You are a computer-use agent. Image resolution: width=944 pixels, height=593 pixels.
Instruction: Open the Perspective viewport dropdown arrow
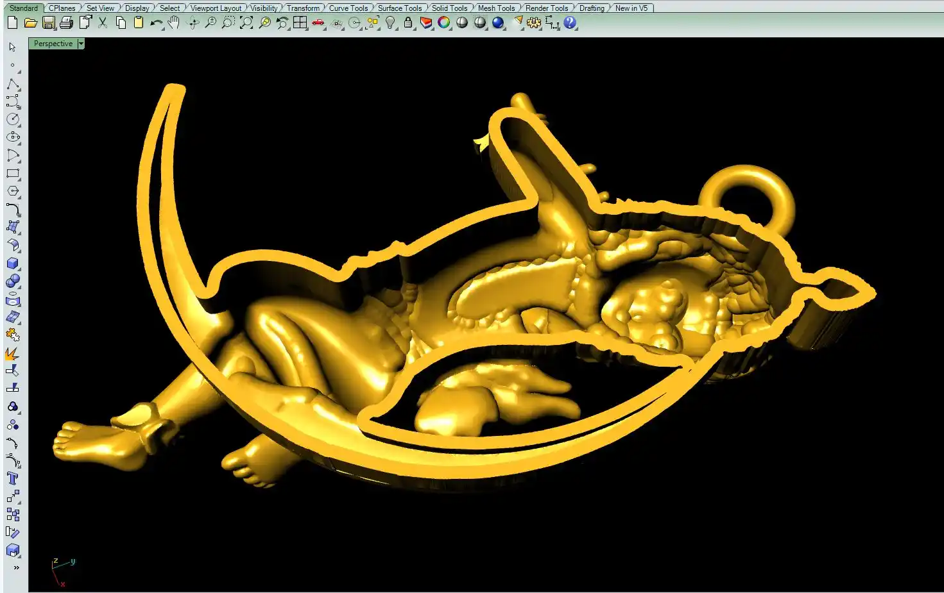click(81, 44)
